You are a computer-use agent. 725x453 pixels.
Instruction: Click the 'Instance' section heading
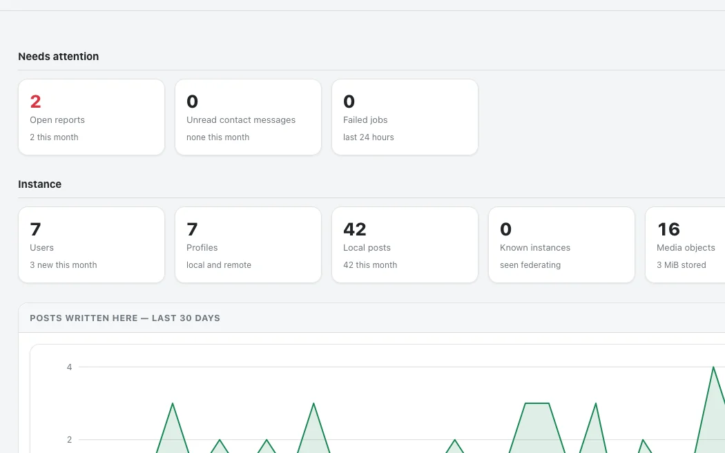click(x=40, y=184)
